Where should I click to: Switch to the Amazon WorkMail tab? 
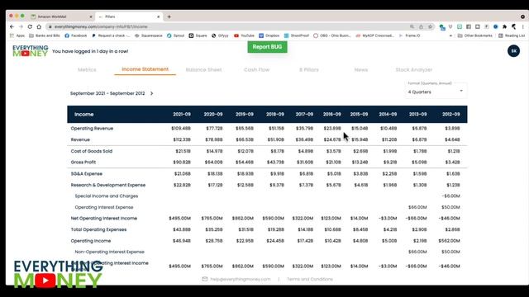pyautogui.click(x=60, y=16)
